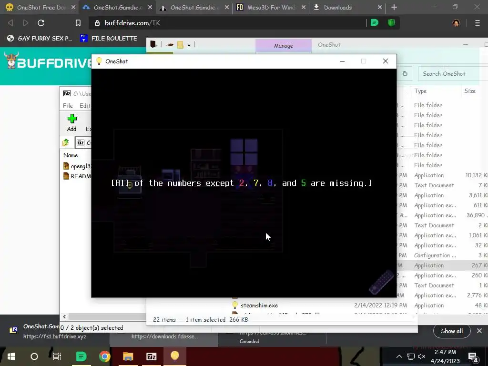Go forward in the browser
This screenshot has height=366, width=488.
pyautogui.click(x=26, y=23)
